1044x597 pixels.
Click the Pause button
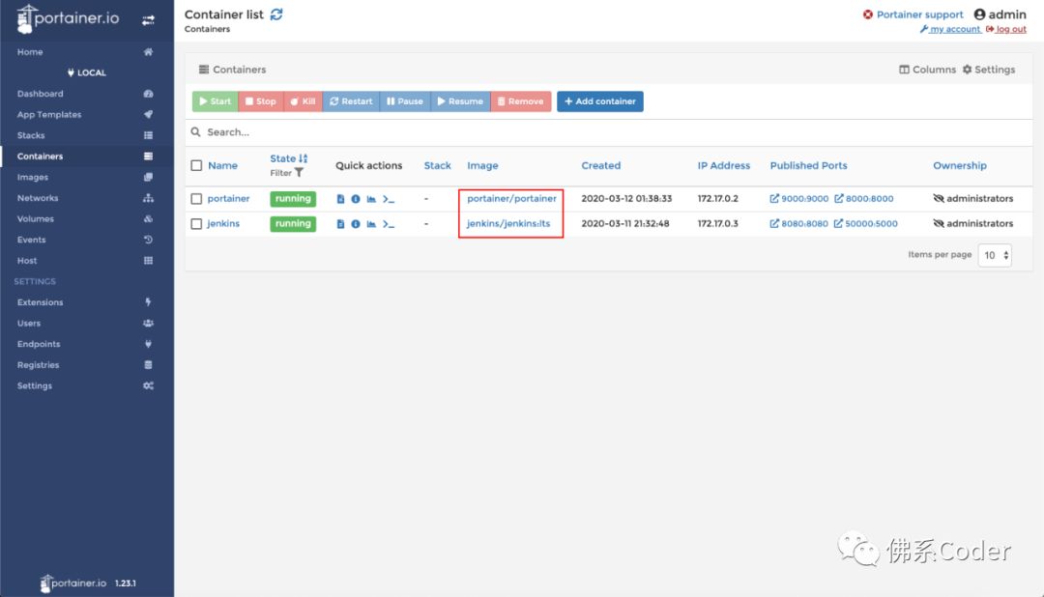click(405, 101)
